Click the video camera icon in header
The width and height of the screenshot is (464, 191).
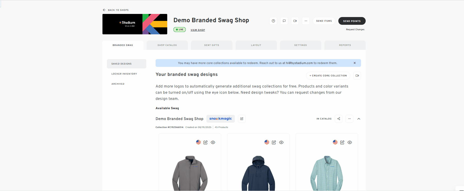(295, 21)
